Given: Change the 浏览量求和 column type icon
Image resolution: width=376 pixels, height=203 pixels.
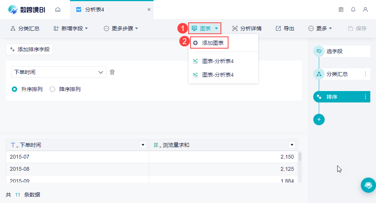Looking at the screenshot, I should pos(157,145).
